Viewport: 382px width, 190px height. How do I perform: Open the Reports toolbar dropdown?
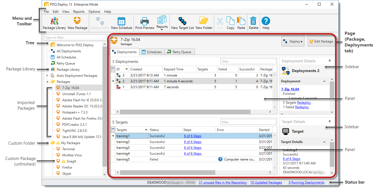(x=162, y=23)
